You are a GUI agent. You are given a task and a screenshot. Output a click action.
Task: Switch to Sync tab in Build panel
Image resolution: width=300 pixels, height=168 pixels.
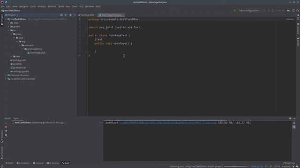pos(16,118)
